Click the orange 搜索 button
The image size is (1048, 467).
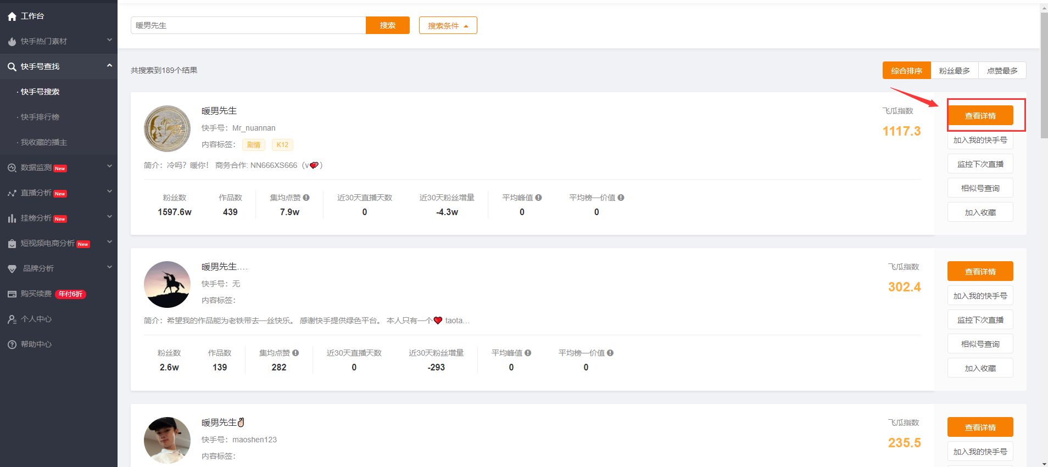(388, 25)
